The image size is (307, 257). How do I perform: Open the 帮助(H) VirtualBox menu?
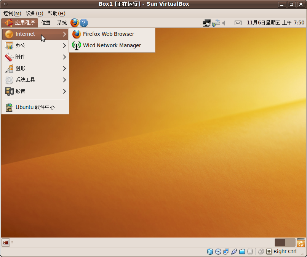click(57, 13)
